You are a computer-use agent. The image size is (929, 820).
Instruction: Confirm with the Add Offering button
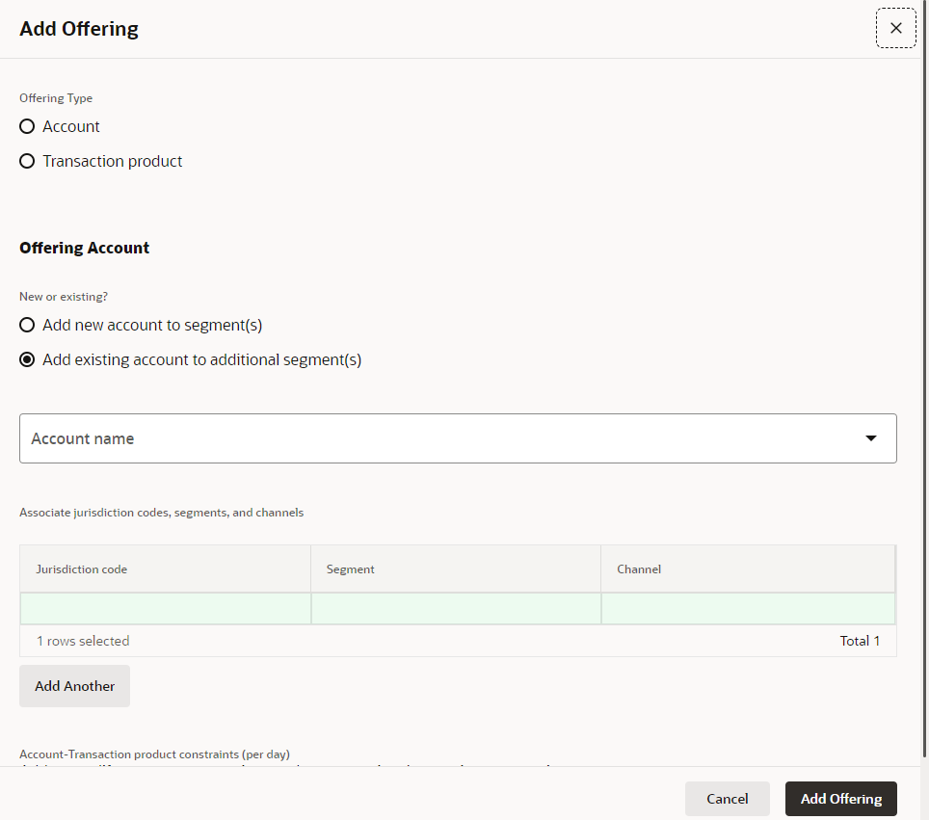(x=840, y=799)
